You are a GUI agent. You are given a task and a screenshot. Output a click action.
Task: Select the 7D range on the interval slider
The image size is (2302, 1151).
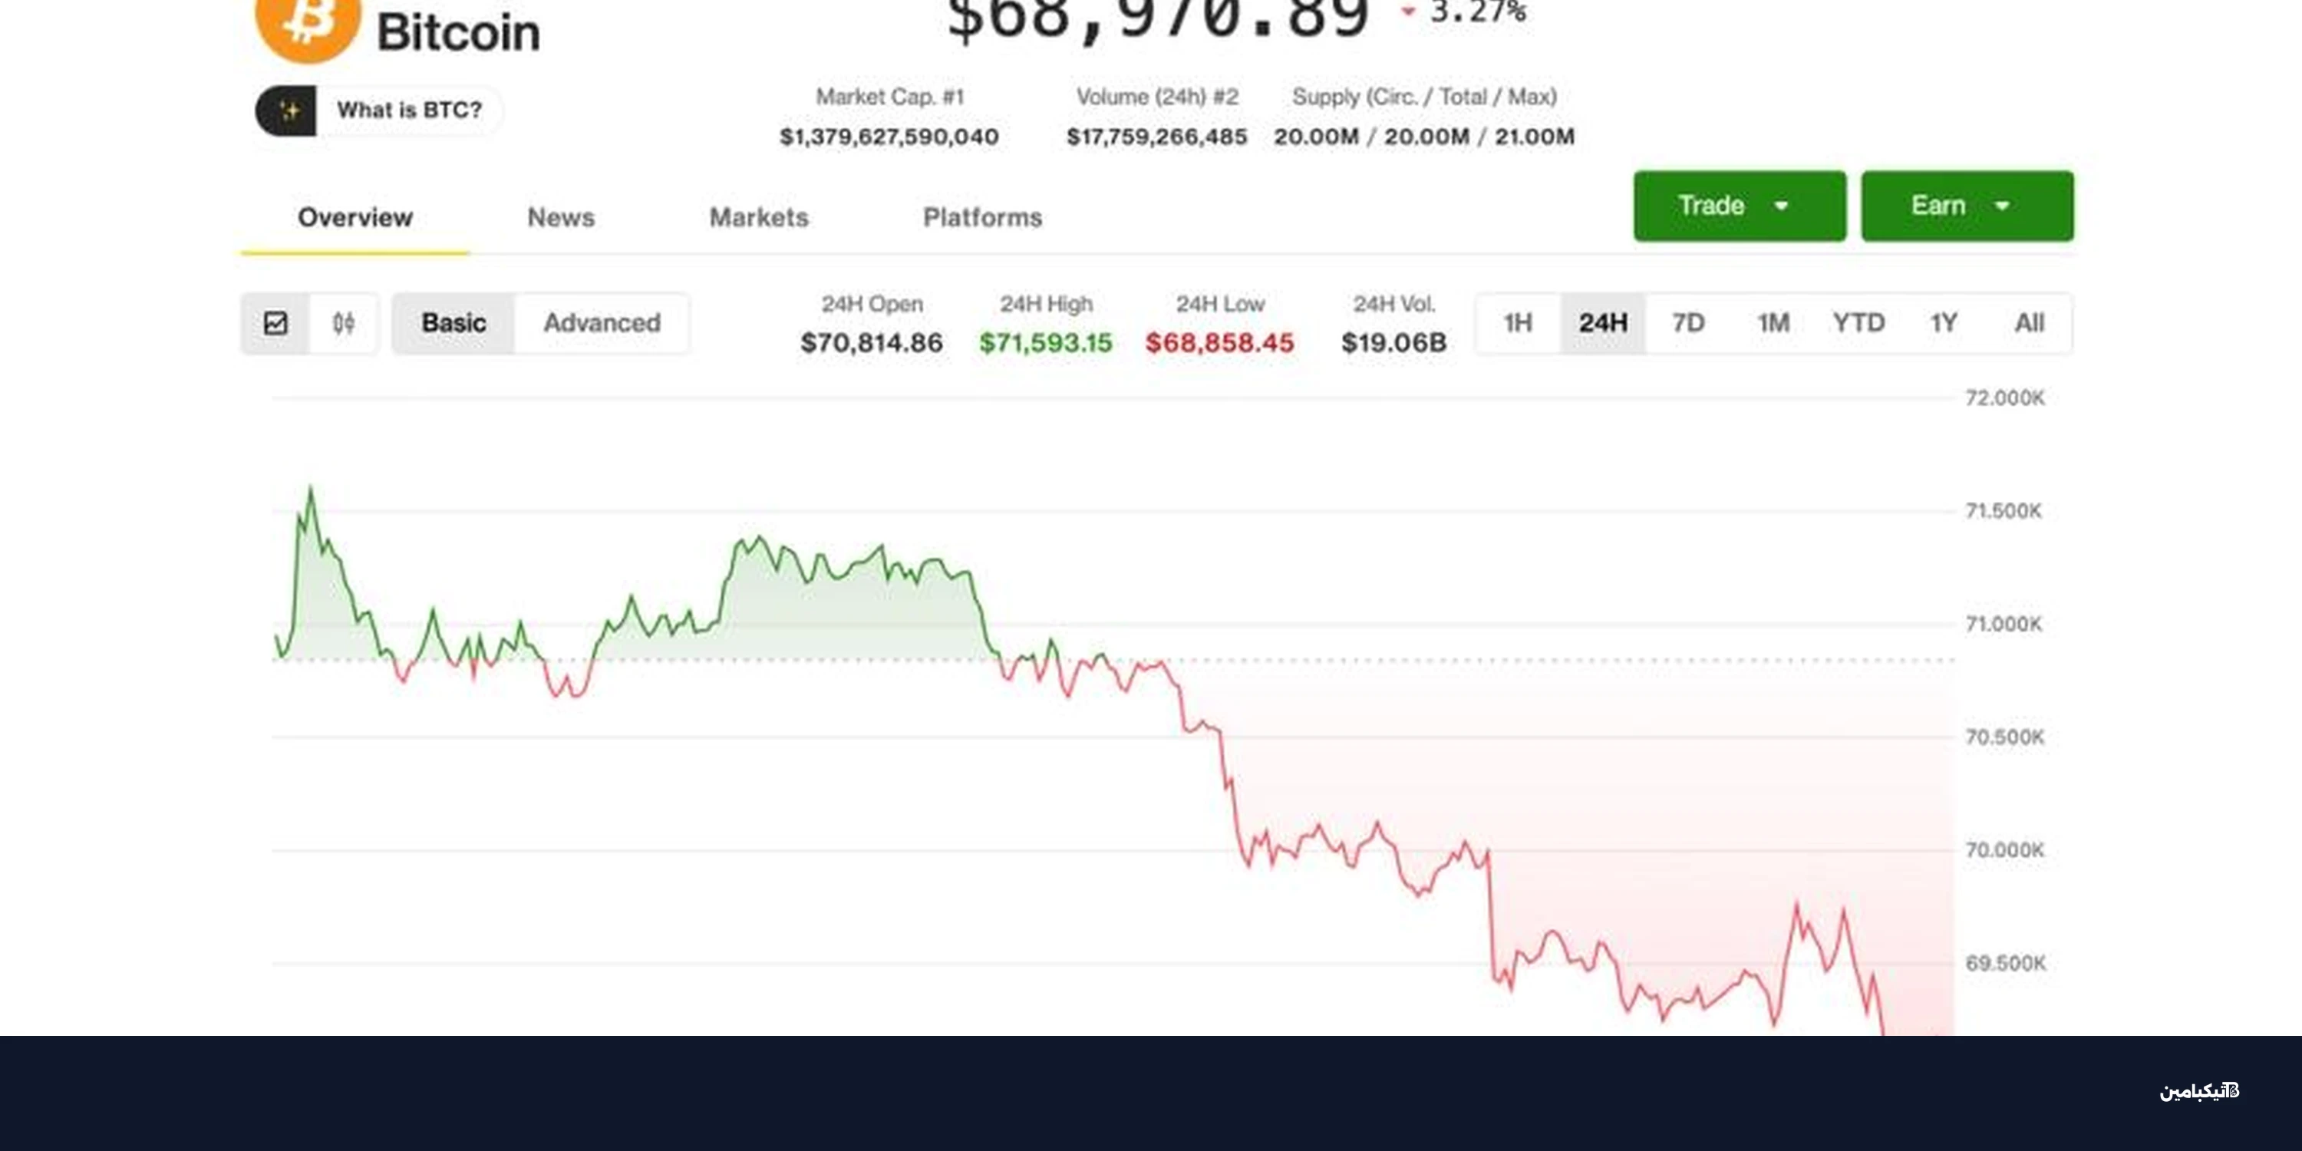pyautogui.click(x=1688, y=324)
